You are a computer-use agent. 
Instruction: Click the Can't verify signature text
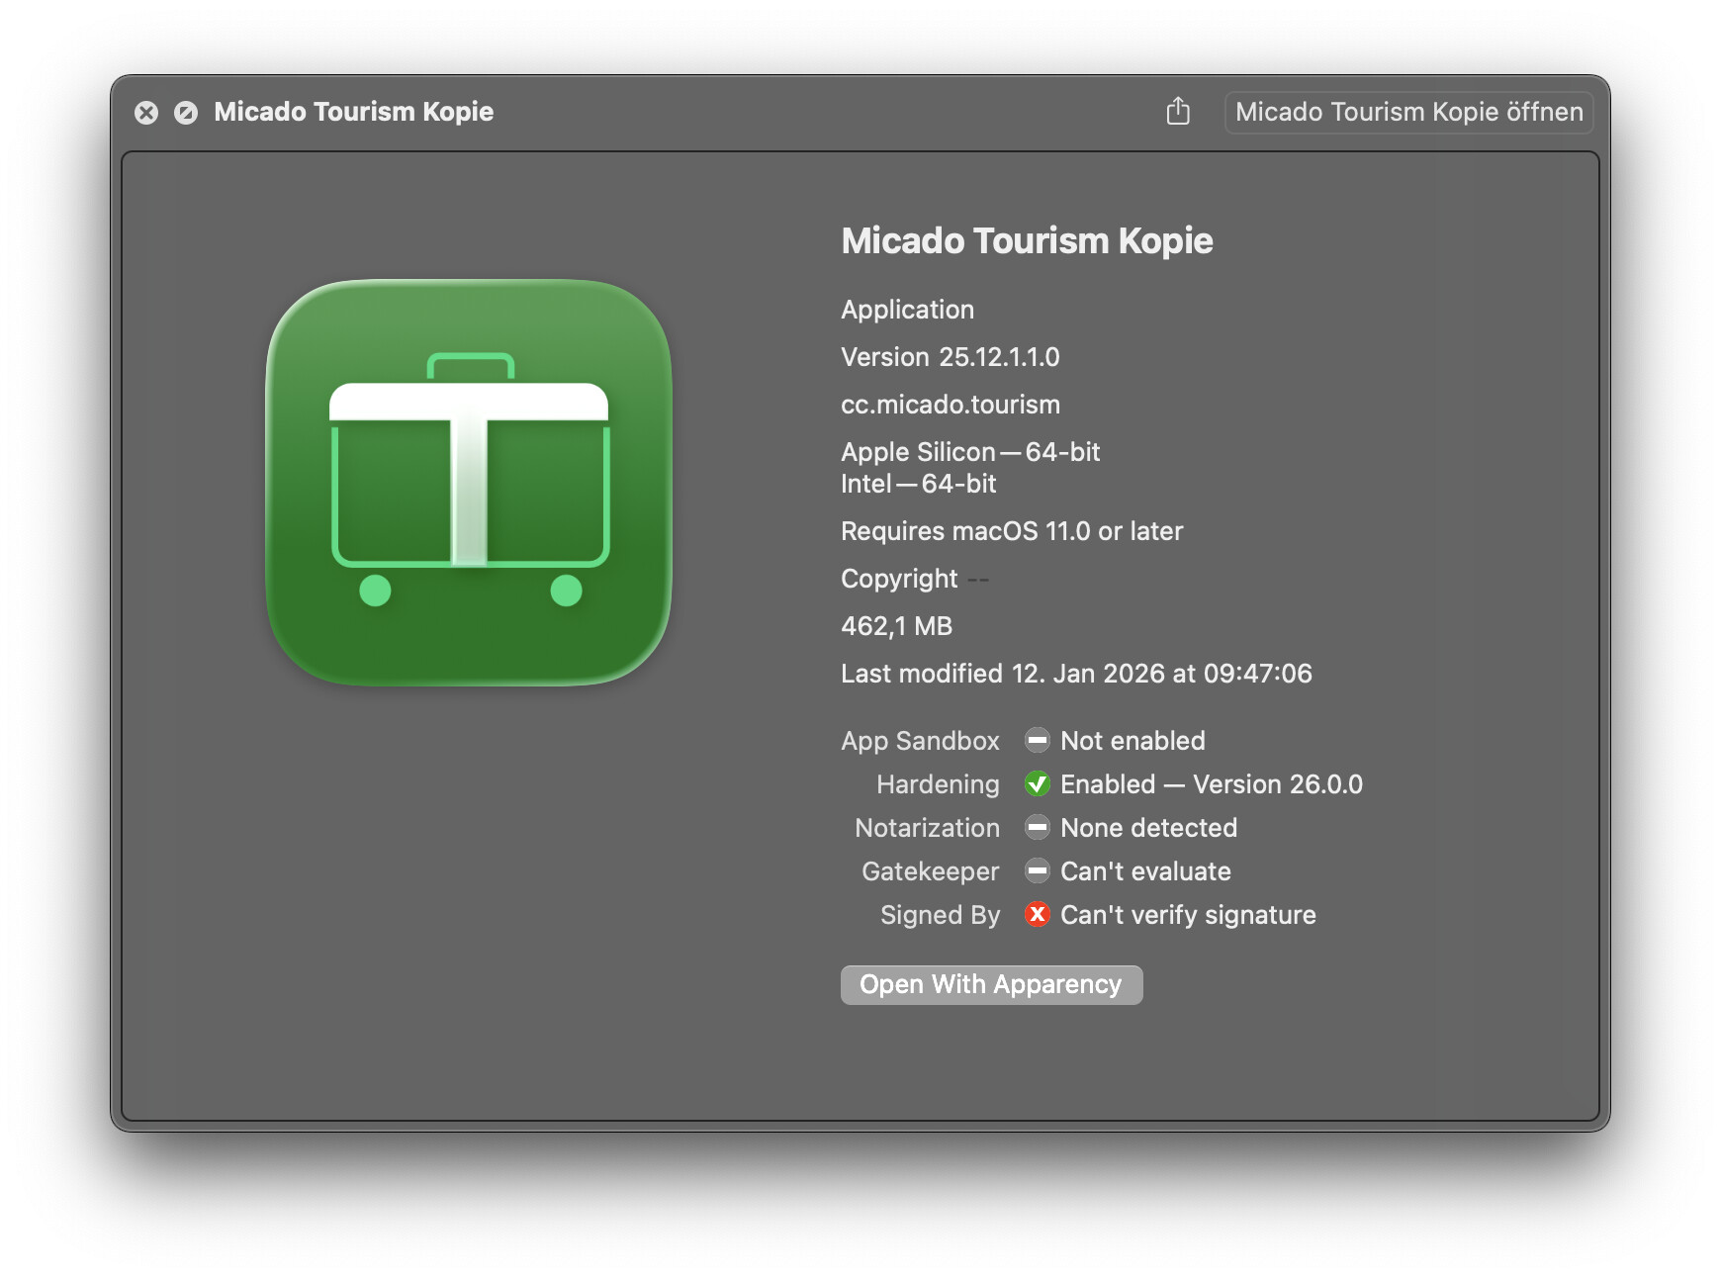[1187, 915]
